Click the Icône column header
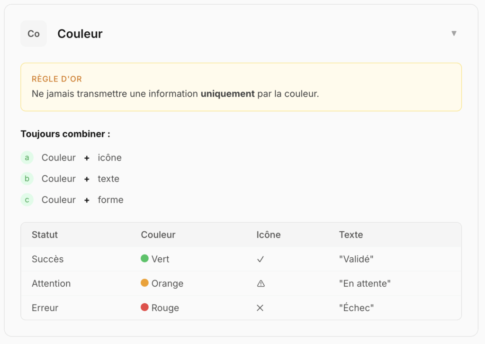 click(x=269, y=235)
